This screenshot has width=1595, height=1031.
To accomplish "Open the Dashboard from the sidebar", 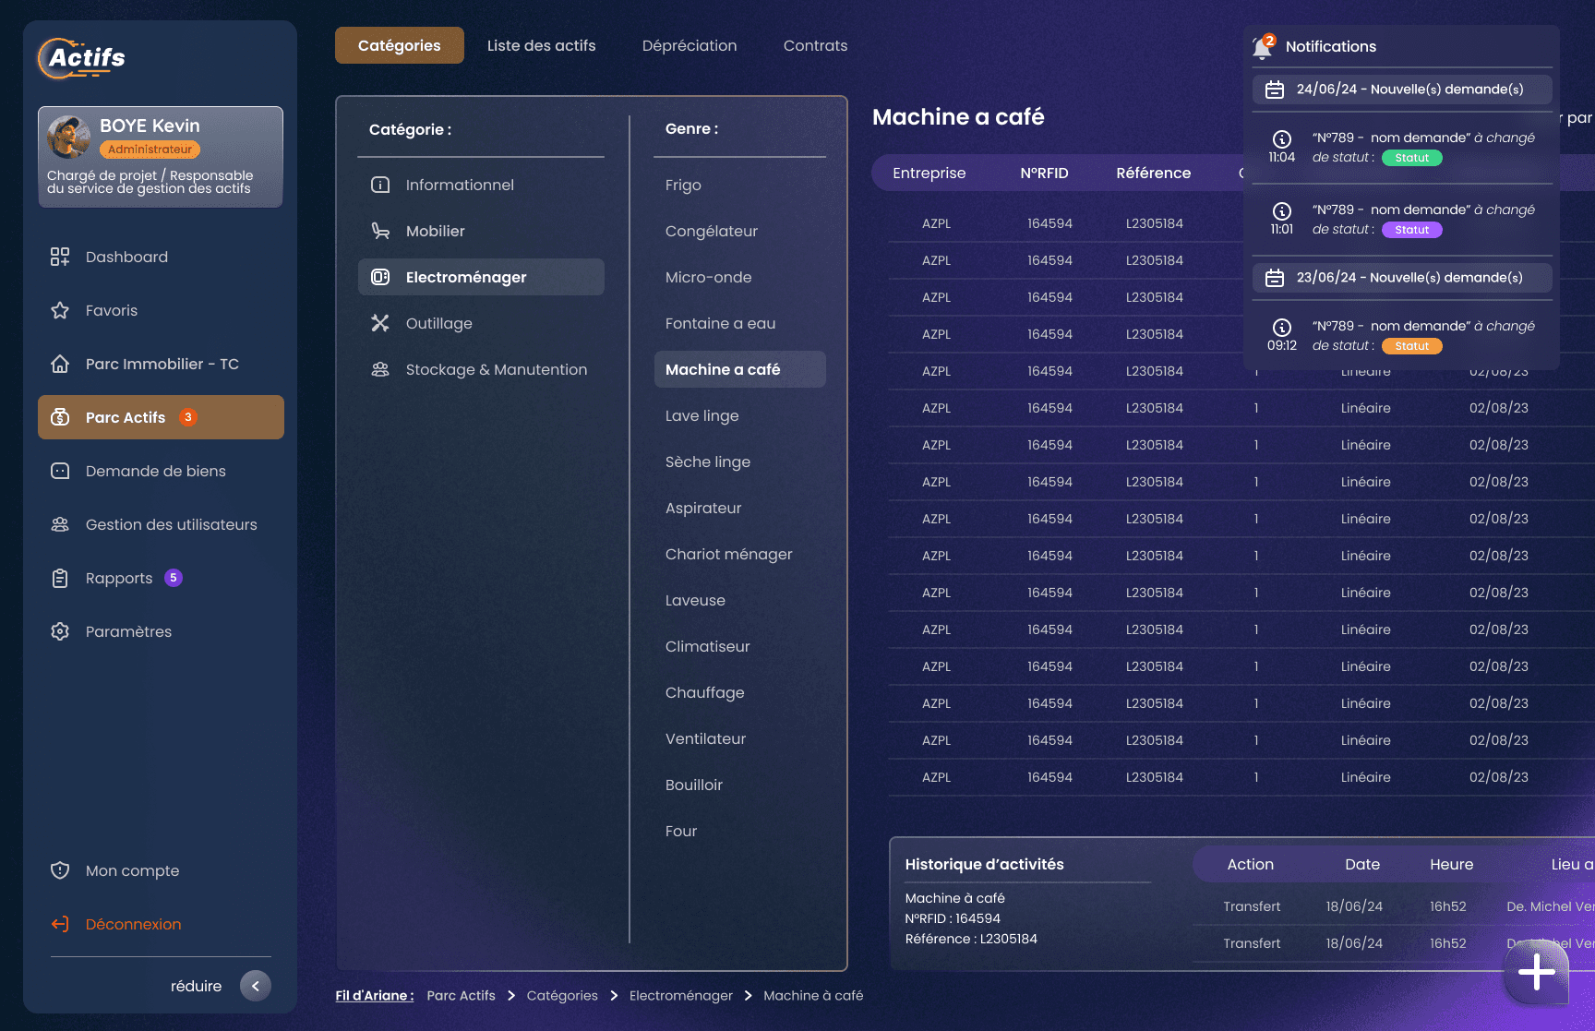I will pyautogui.click(x=126, y=257).
